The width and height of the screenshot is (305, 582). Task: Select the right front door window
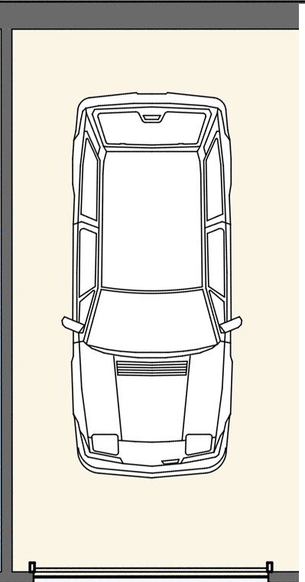point(216,262)
